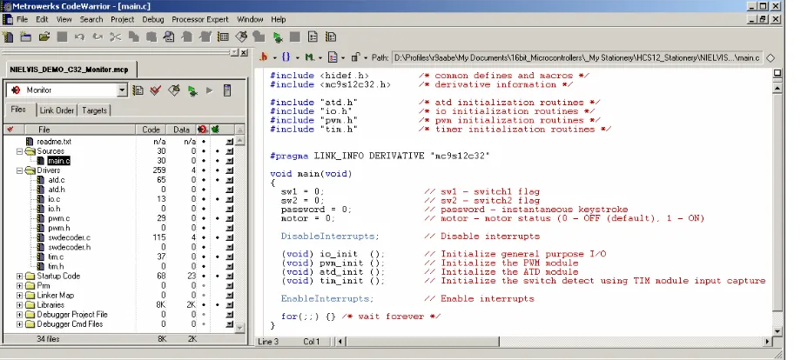Click the Redo arrow toolbar icon
The image size is (801, 360).
[x=97, y=37]
